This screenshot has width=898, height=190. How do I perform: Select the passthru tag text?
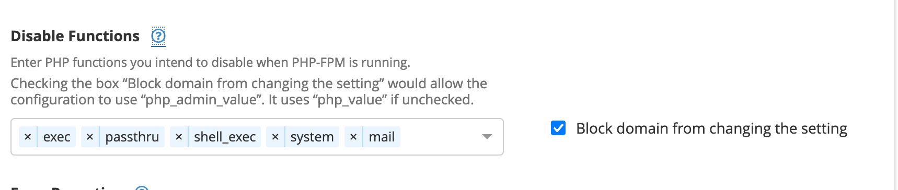coord(132,137)
